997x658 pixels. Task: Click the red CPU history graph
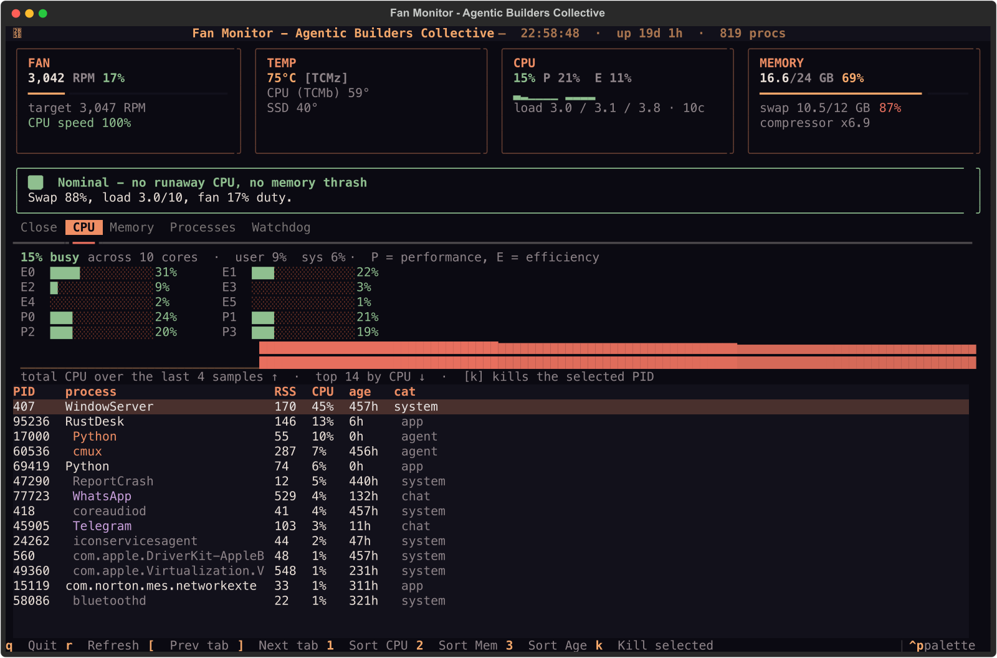coord(618,355)
